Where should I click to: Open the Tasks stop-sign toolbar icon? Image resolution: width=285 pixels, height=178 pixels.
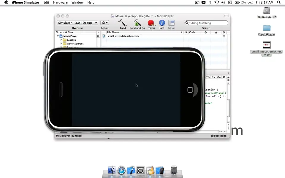tap(151, 23)
